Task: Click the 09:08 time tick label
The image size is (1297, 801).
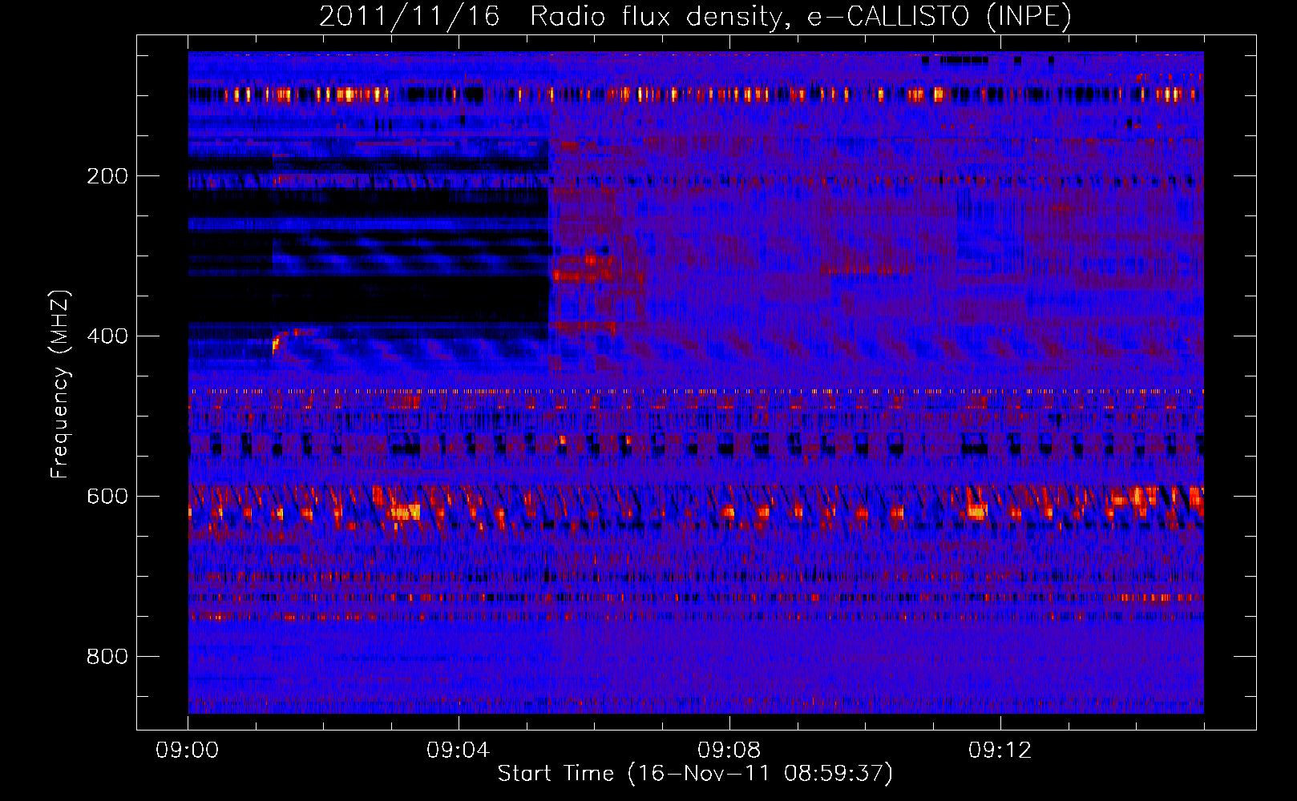Action: 729,751
